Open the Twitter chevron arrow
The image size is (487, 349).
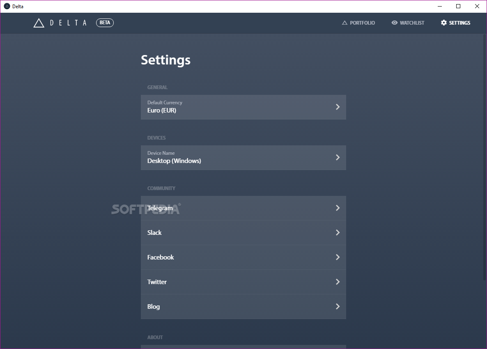[x=338, y=282]
